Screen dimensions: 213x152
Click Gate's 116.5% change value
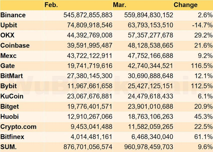point(202,66)
